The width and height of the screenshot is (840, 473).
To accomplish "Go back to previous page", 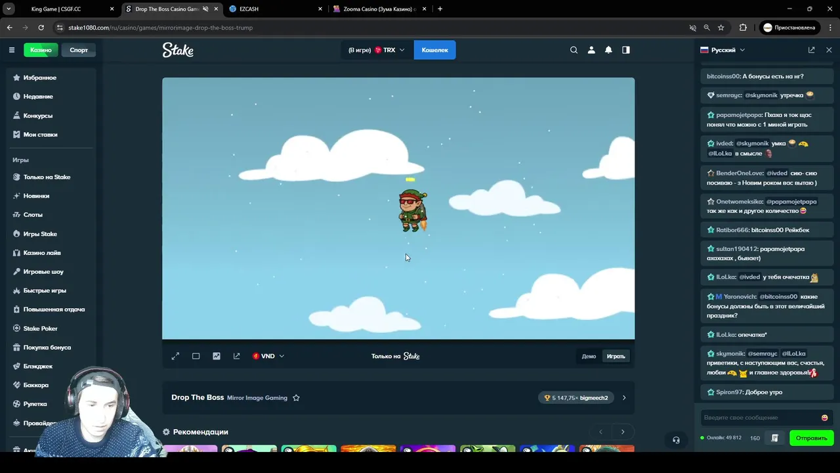I will [9, 28].
